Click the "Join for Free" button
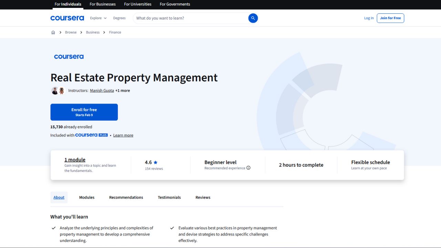This screenshot has height=248, width=441. [390, 18]
